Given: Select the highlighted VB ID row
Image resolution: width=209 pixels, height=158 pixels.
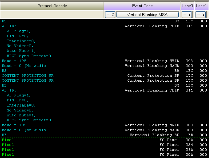Looking at the screenshot, I should (104, 90).
